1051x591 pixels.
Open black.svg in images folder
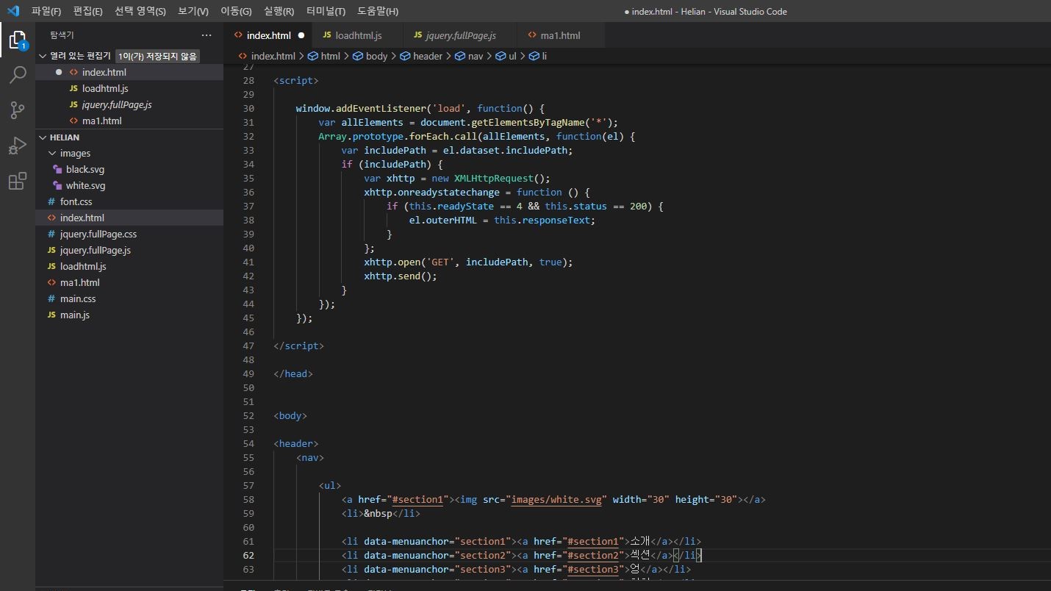(85, 170)
